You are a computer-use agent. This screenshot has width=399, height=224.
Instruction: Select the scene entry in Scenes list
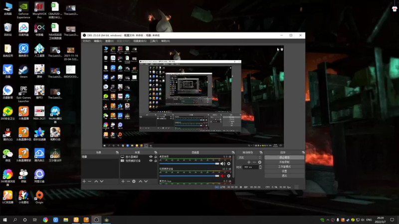tap(100, 157)
